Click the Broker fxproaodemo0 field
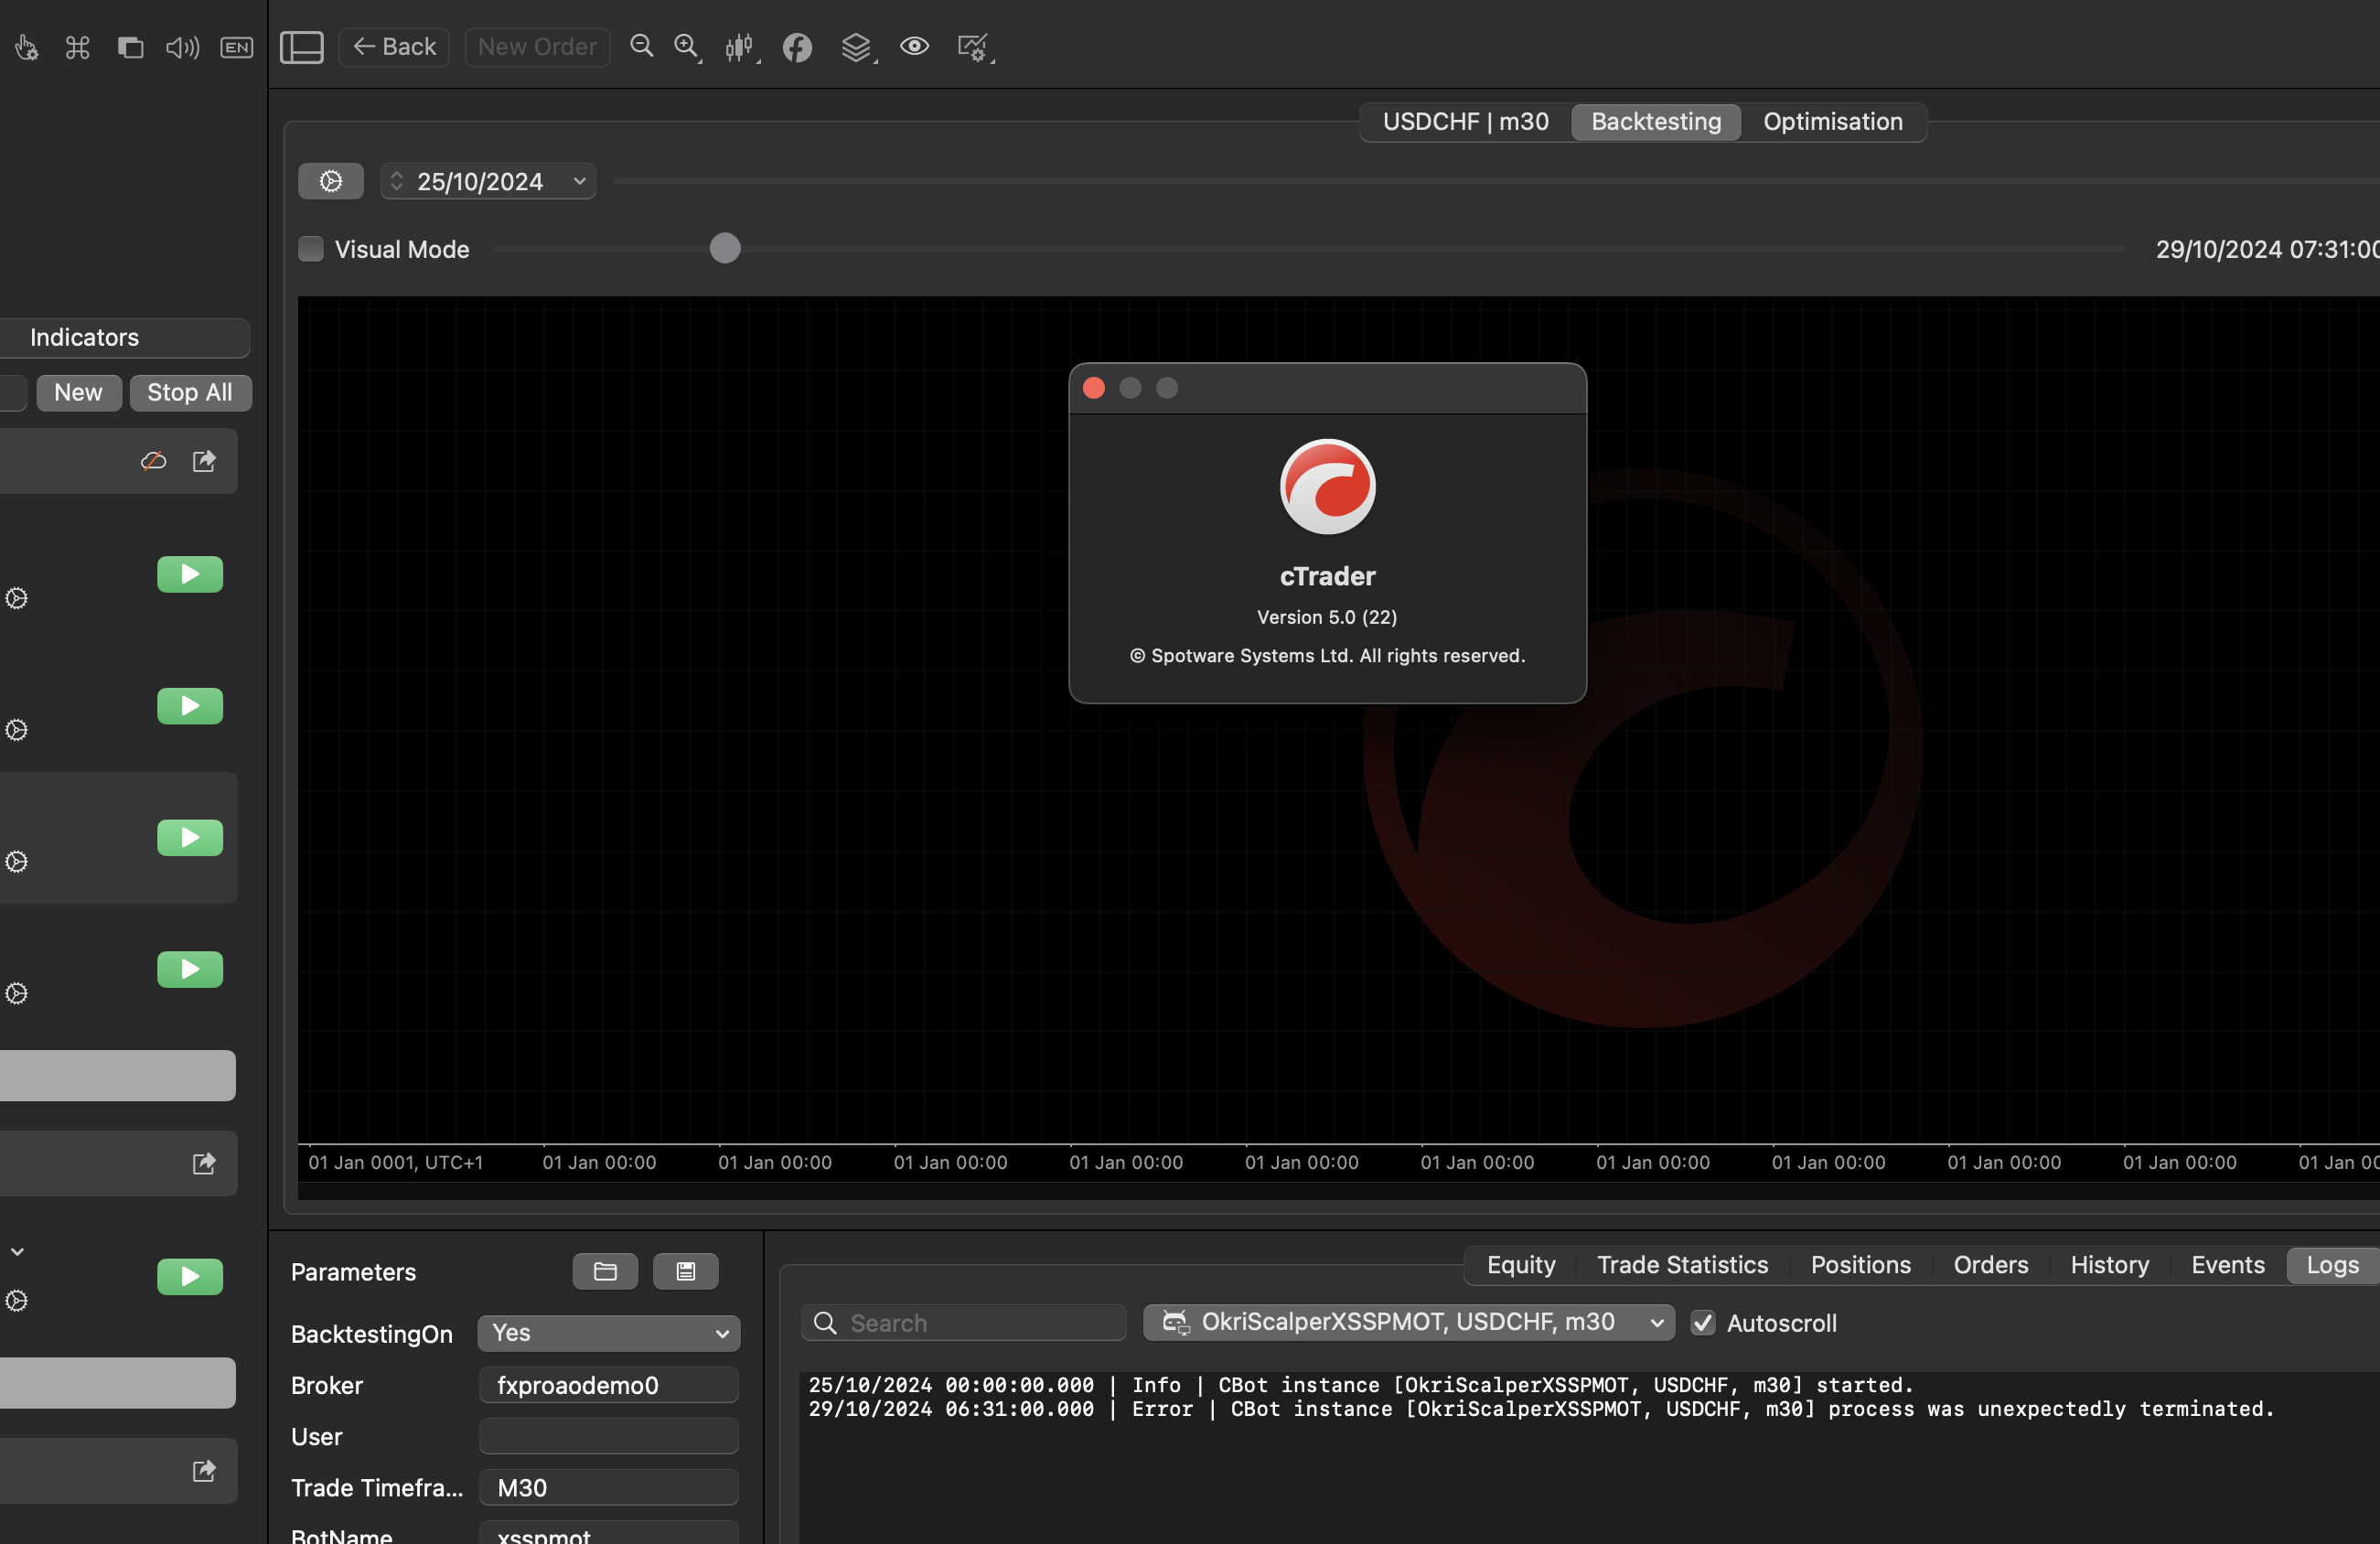 pyautogui.click(x=609, y=1384)
